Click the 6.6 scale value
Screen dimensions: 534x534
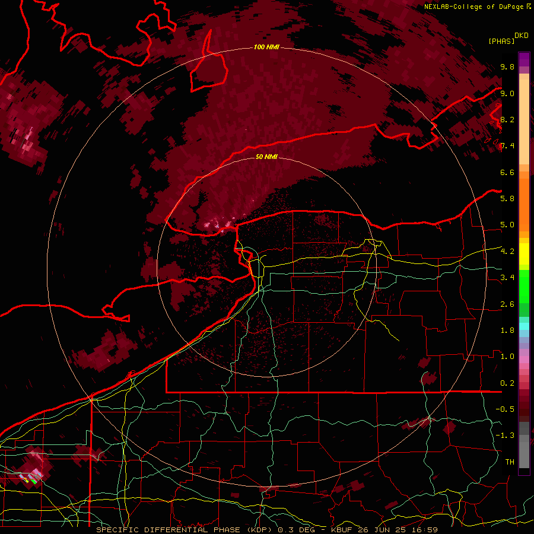point(507,172)
